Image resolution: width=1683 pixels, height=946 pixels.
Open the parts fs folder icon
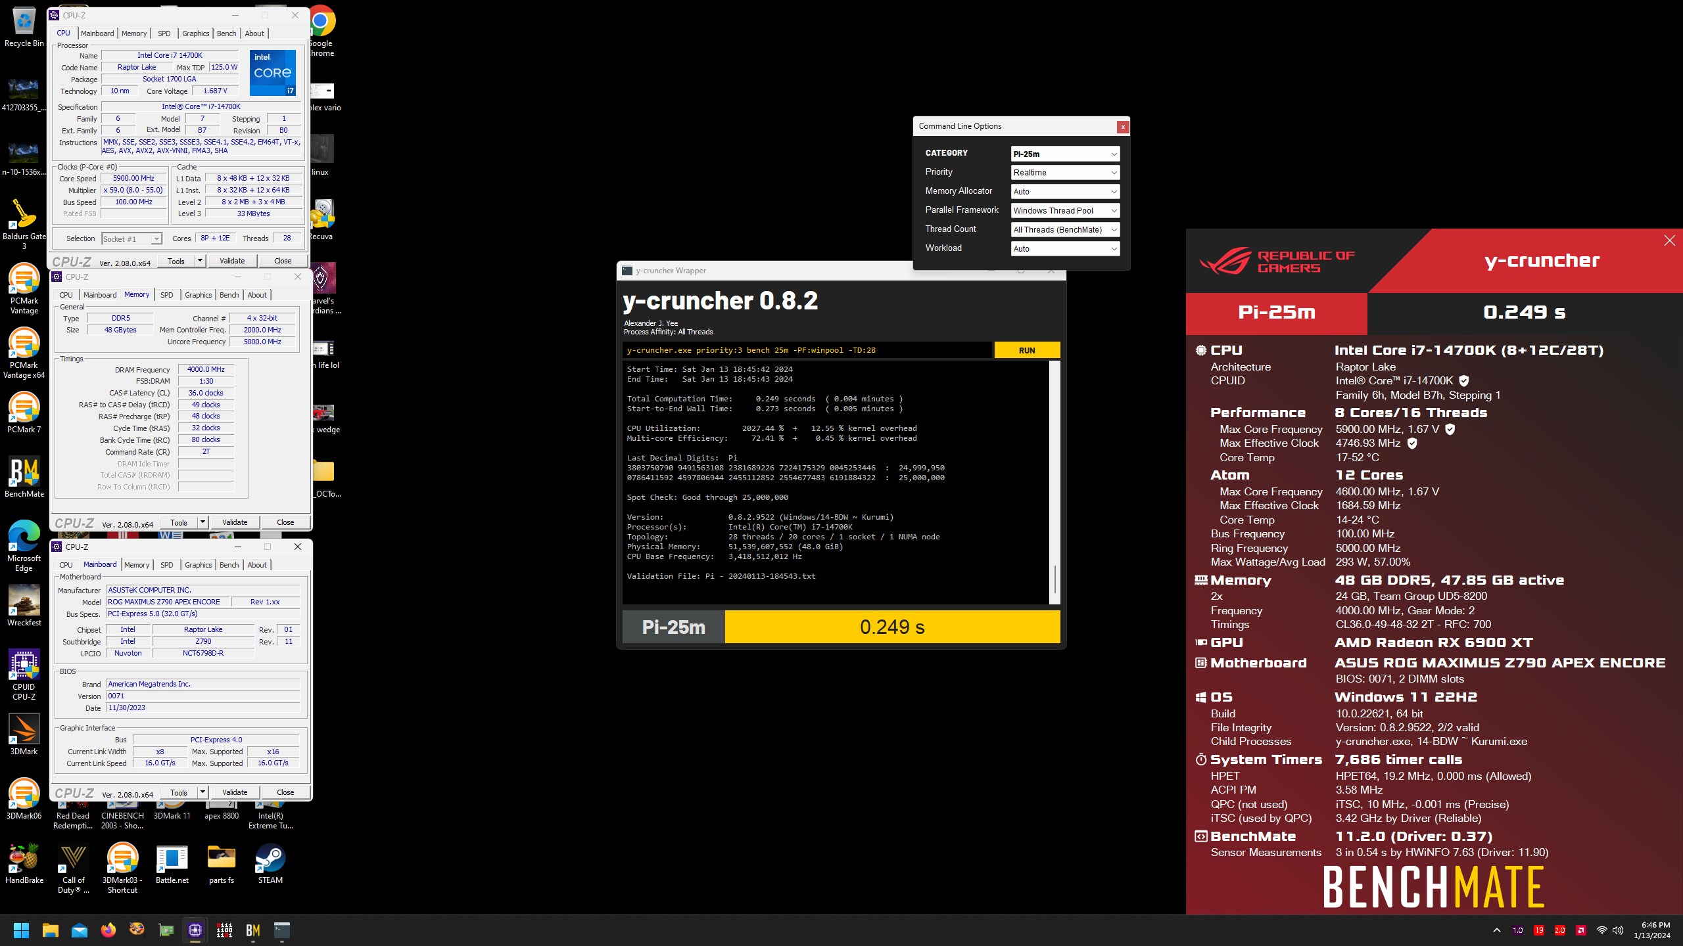coord(222,863)
